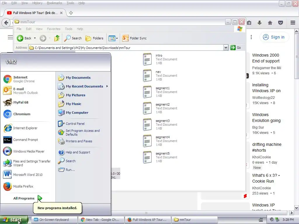Open Control Panel
This screenshot has height=224, width=299.
tap(71, 124)
